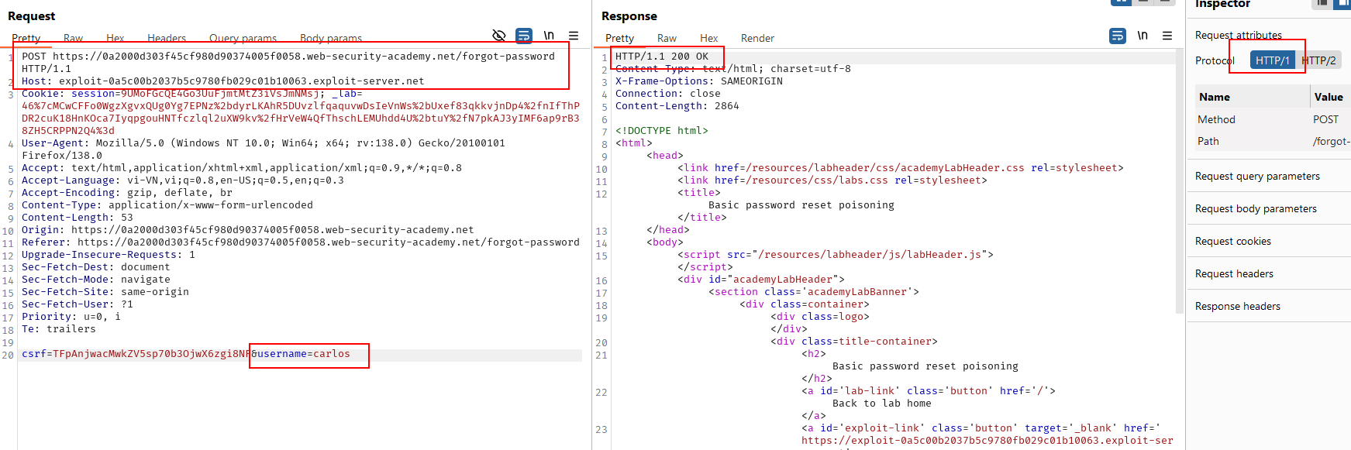
Task: Open the Query params tab in Request
Action: (243, 38)
